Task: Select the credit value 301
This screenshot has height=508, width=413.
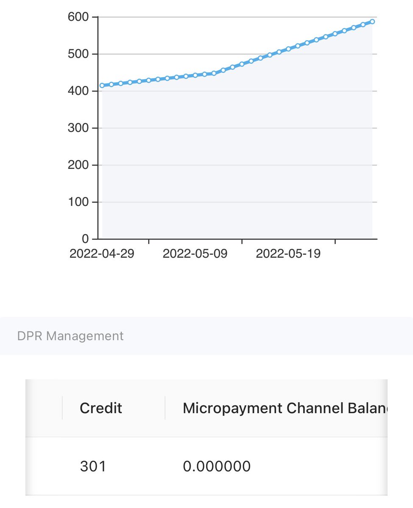Action: (x=93, y=466)
